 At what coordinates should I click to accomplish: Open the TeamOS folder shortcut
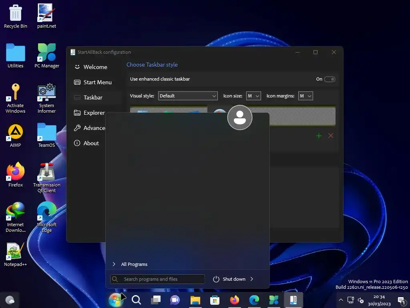[x=46, y=136]
